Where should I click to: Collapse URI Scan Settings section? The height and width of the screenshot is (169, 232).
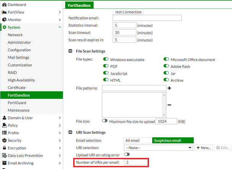[x=71, y=132]
